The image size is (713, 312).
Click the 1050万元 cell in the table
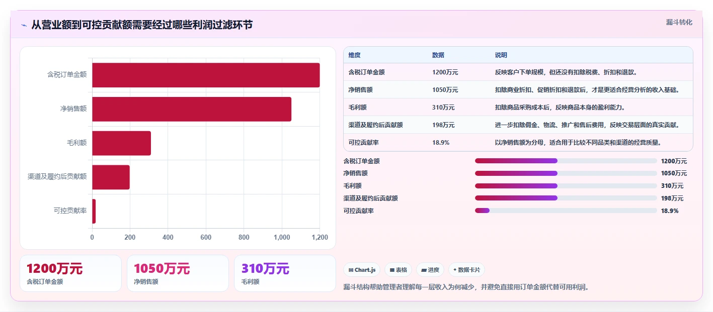click(x=445, y=90)
